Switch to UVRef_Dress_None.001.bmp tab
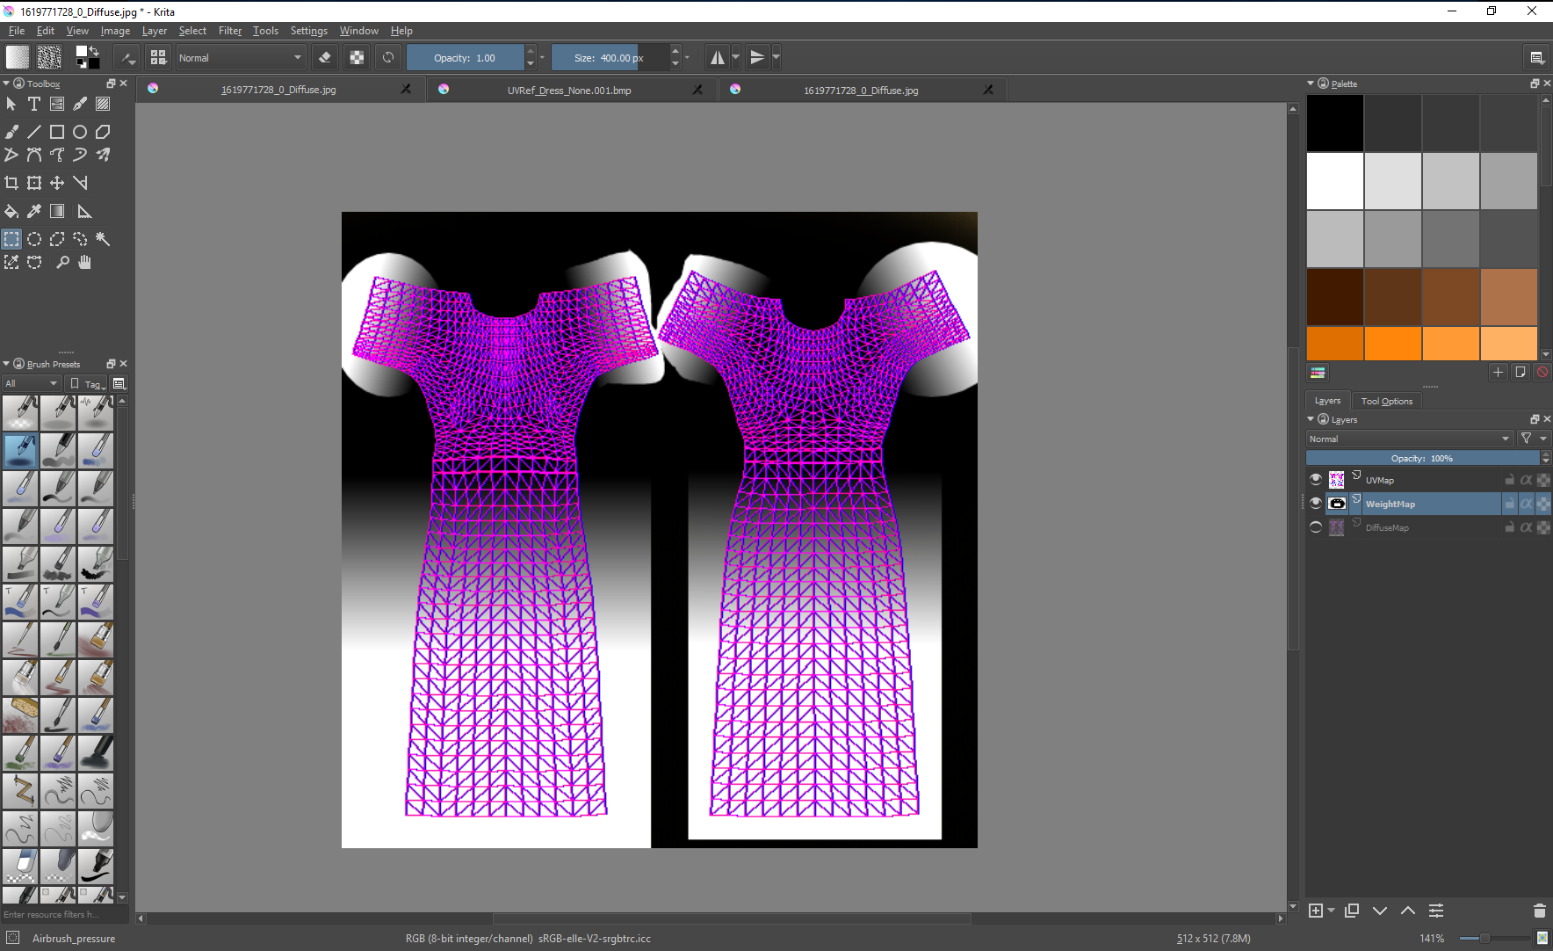Screen dimensions: 1553x951 click(569, 91)
